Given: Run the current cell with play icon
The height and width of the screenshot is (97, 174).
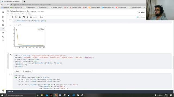Looking at the screenshot, I should point(28,17).
